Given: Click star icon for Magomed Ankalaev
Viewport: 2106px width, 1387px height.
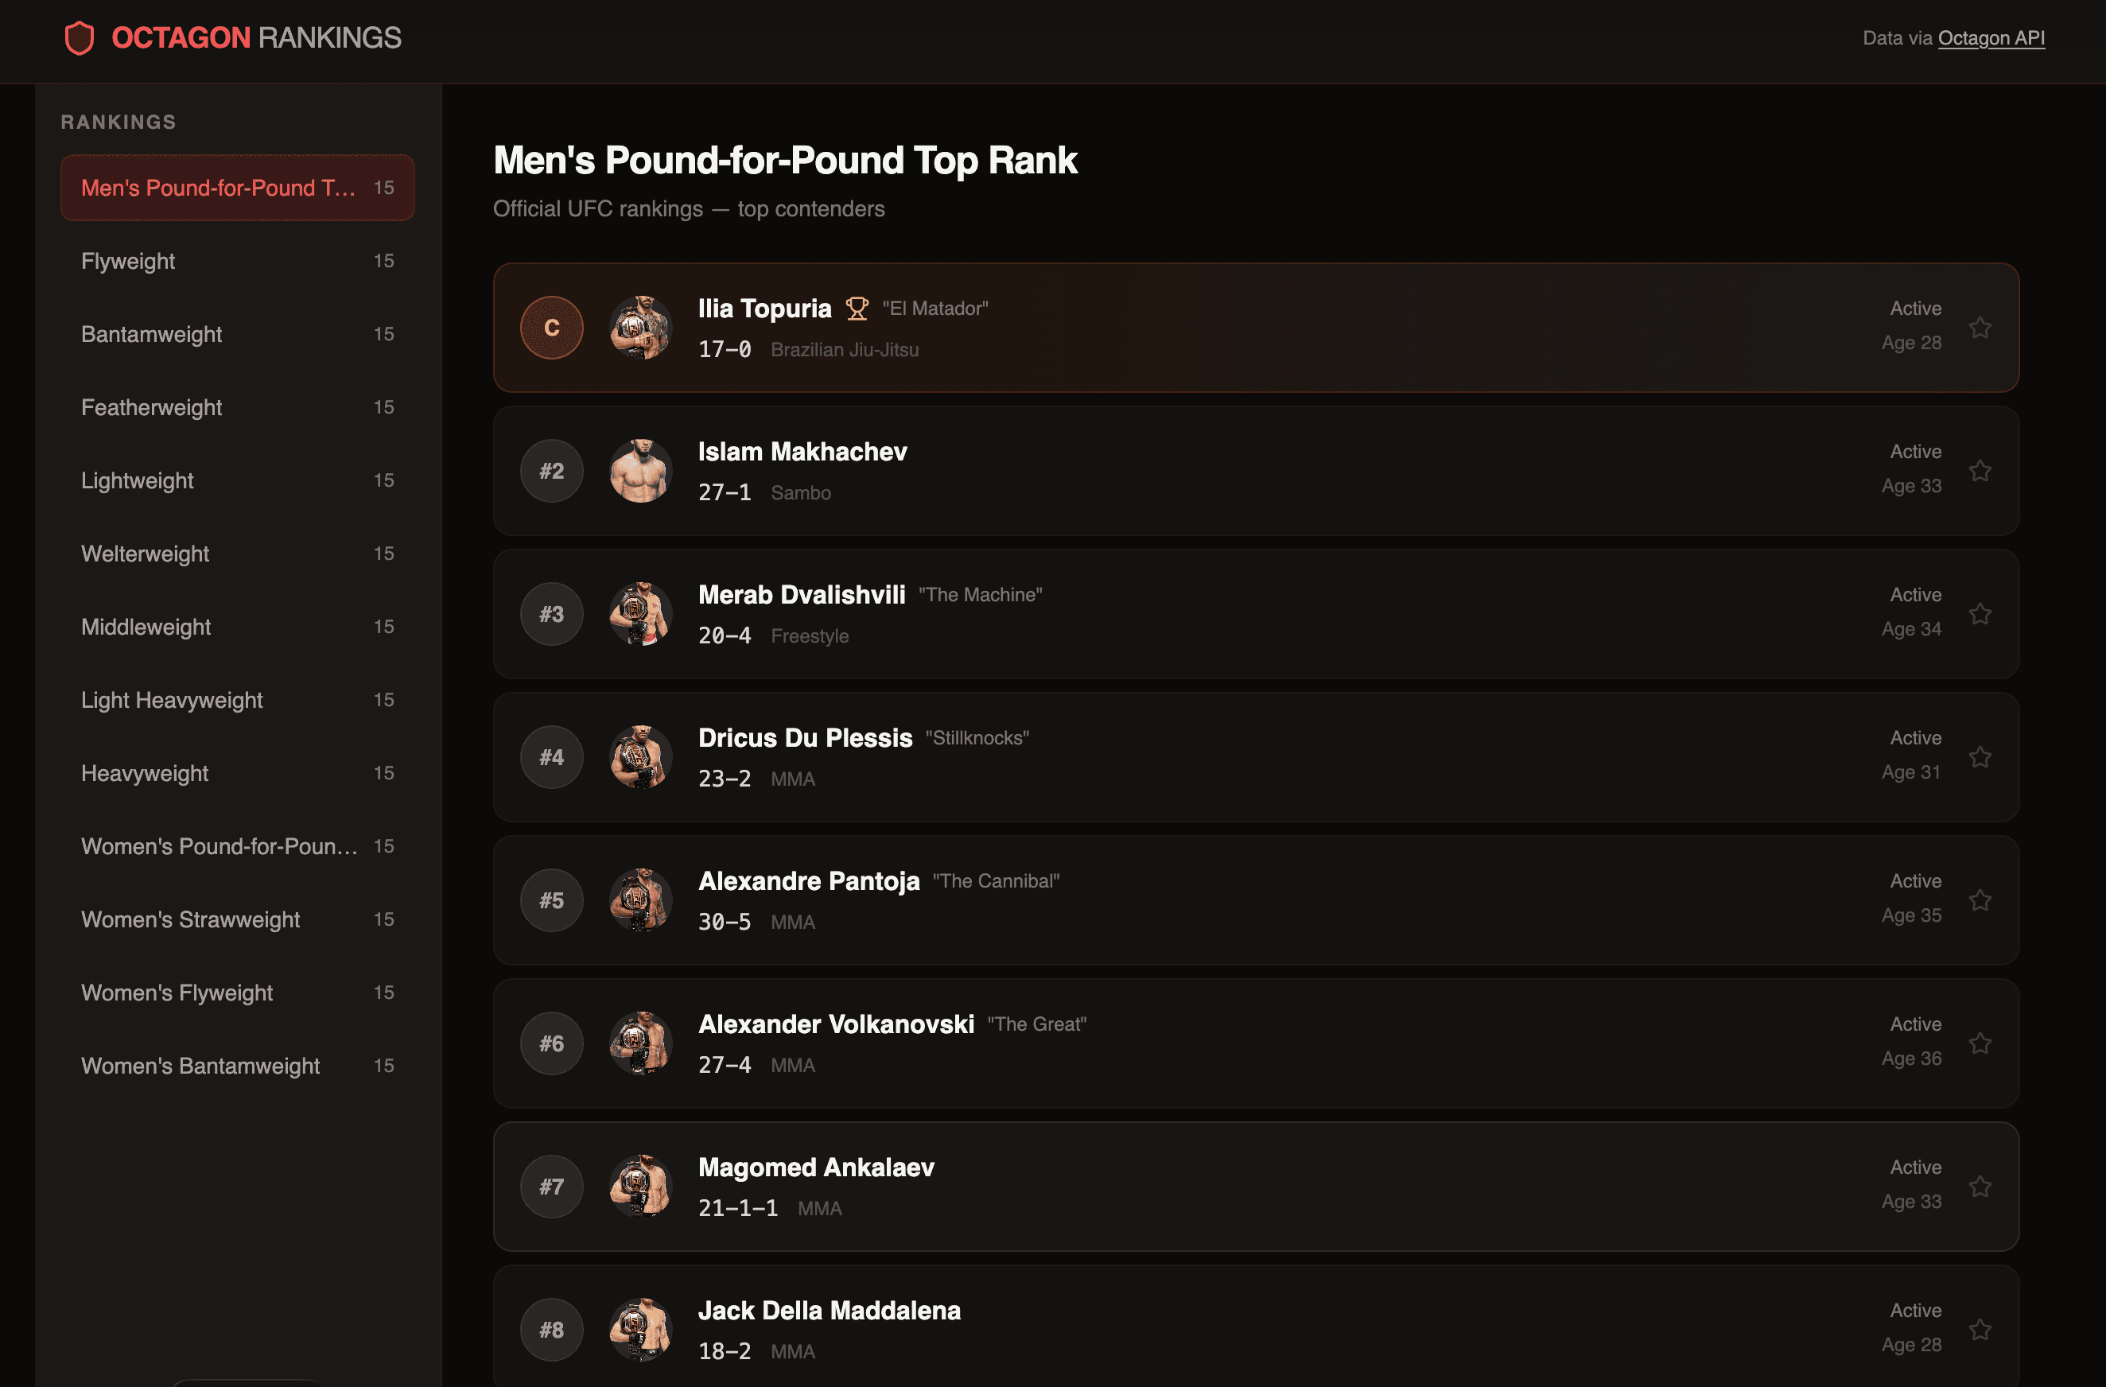Looking at the screenshot, I should pos(1980,1187).
